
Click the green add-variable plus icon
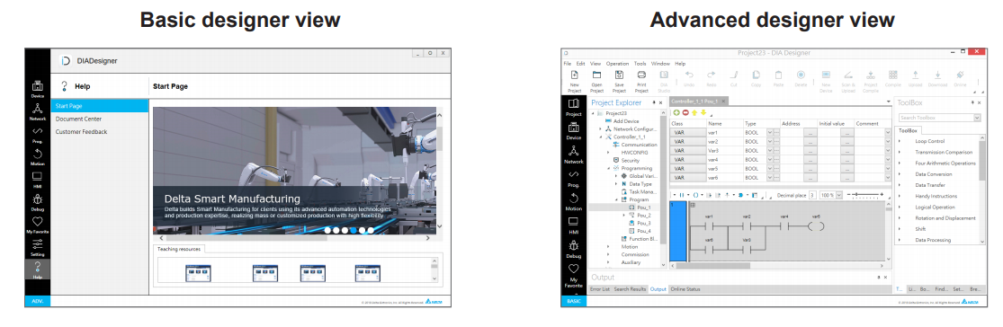(x=676, y=112)
